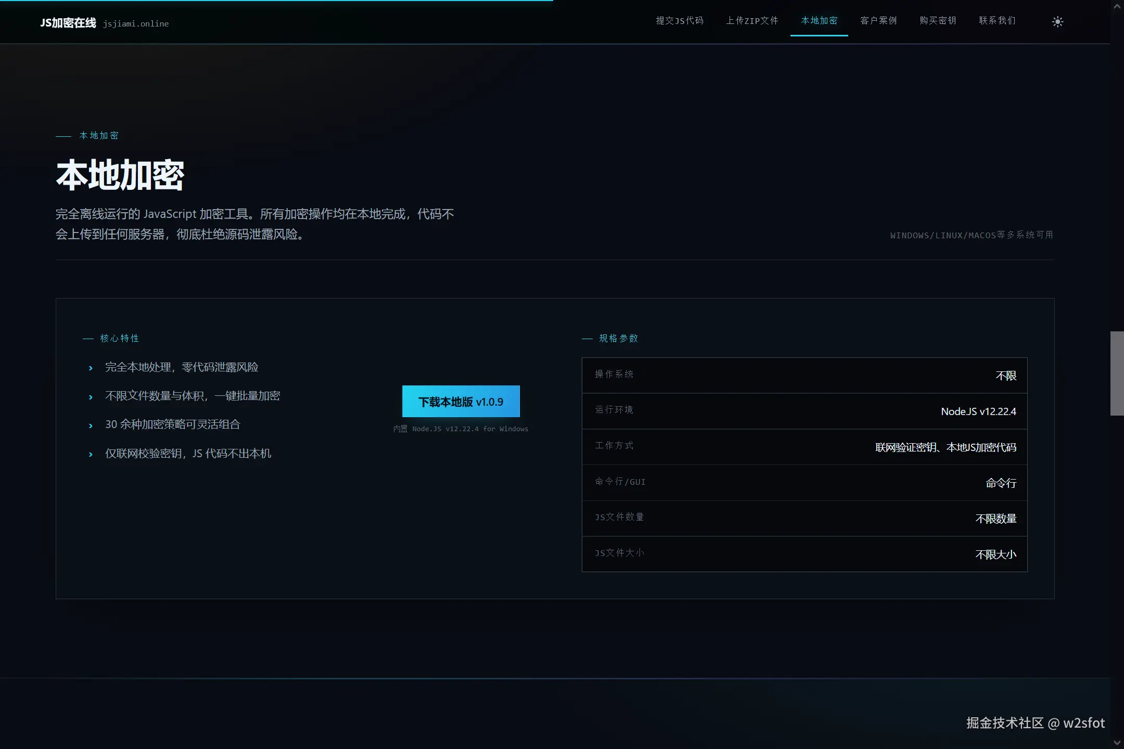Click the 不限 value in 操作系统 row
The image size is (1124, 749).
coord(1006,376)
